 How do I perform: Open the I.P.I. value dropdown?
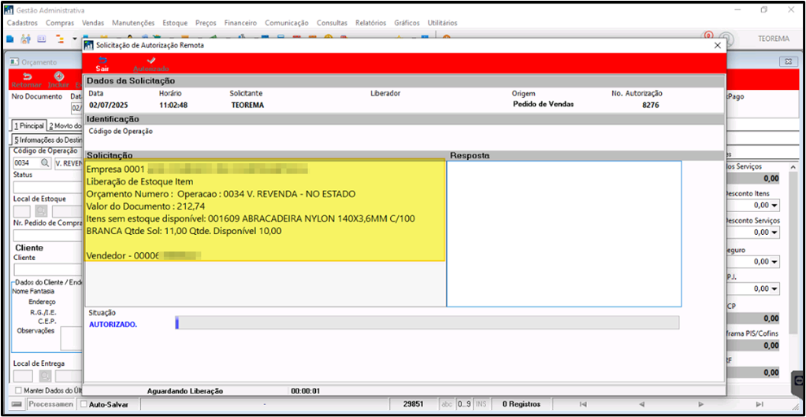(776, 289)
